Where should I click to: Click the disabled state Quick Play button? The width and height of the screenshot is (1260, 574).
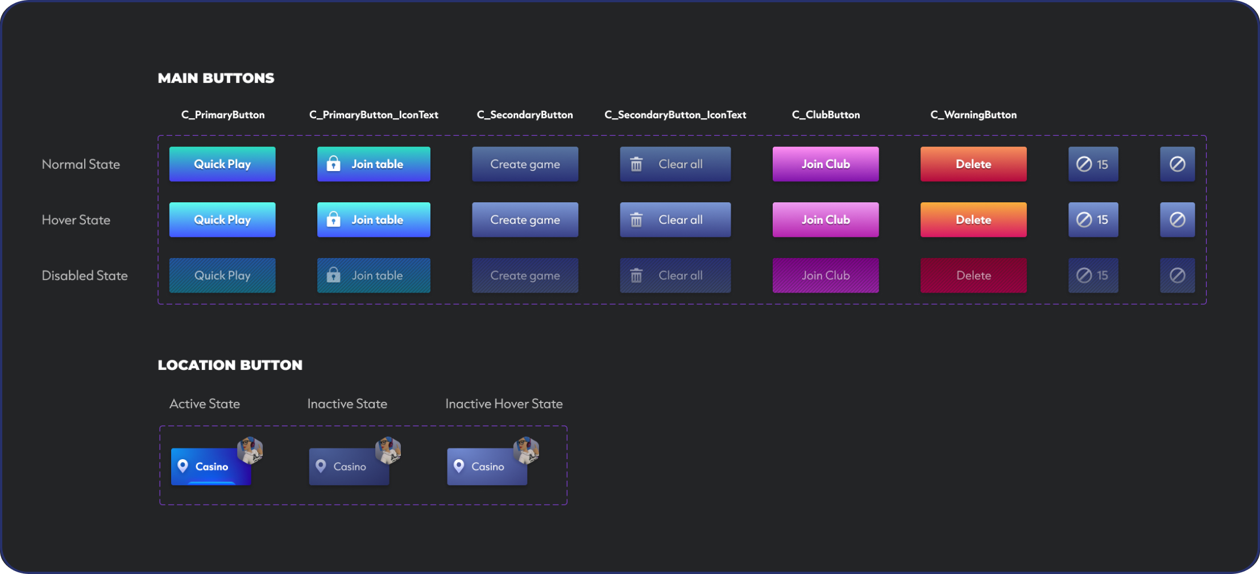222,276
